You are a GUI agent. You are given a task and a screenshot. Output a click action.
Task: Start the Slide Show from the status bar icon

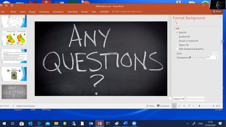(189, 106)
